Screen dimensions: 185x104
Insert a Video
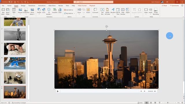pos(146,11)
